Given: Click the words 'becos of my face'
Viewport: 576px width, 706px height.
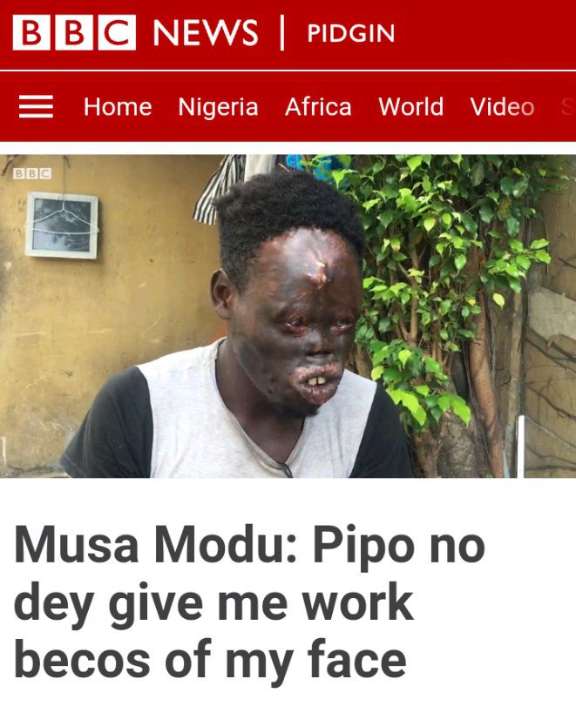Looking at the screenshot, I should (x=210, y=658).
